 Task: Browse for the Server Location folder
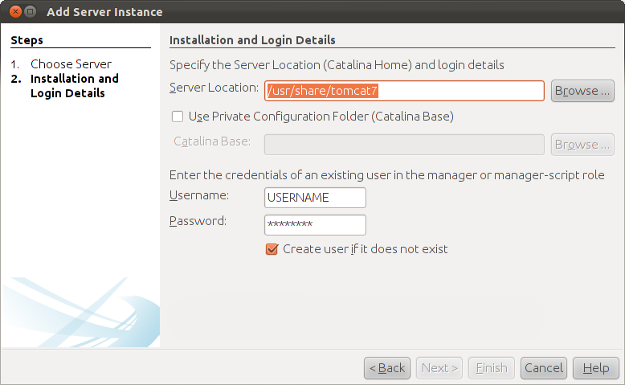[582, 91]
